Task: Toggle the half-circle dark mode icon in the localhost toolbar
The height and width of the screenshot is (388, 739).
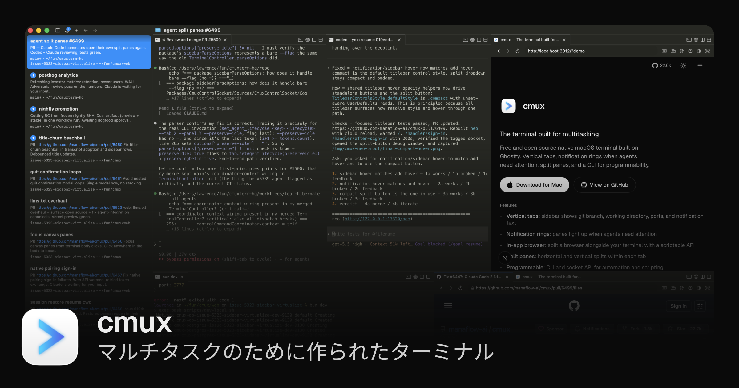Action: (699, 51)
